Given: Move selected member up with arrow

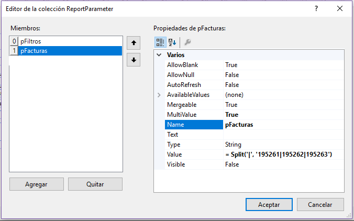Looking at the screenshot, I should [x=134, y=42].
